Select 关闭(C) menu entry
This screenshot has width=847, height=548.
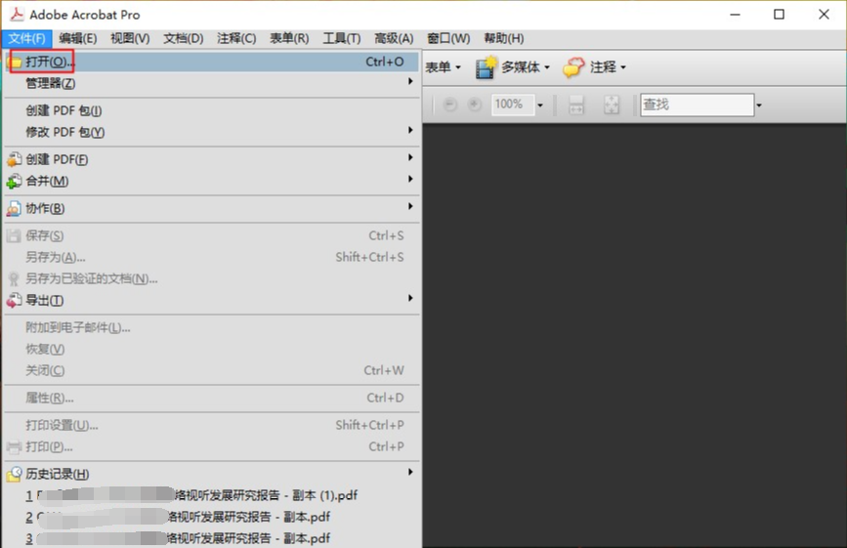(x=212, y=370)
